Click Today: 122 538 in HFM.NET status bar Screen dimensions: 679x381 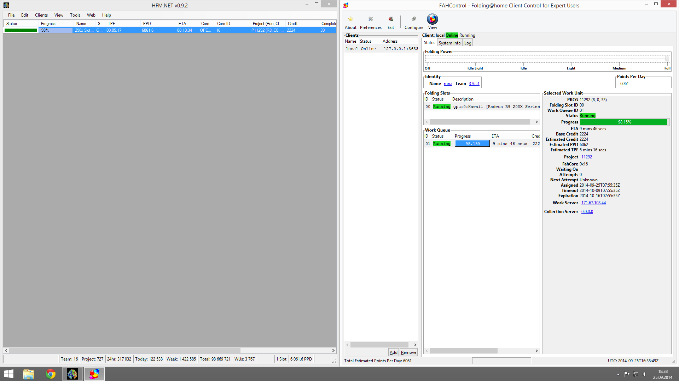click(x=149, y=359)
